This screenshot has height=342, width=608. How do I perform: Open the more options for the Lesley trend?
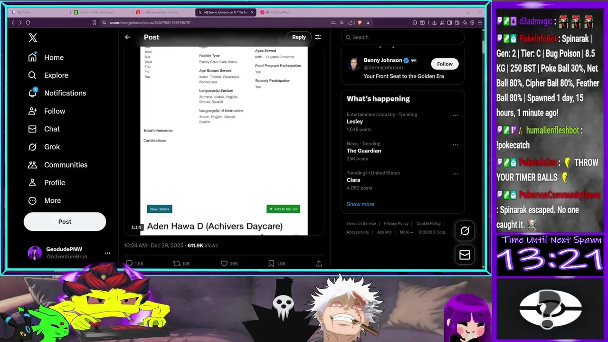pyautogui.click(x=455, y=115)
